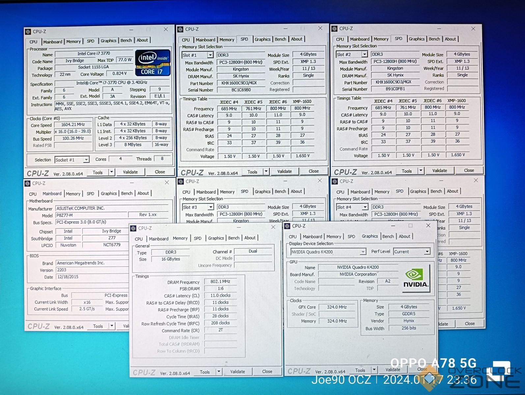Click Validate in the Slot #1 window
This screenshot has width=525, height=395.
click(285, 171)
